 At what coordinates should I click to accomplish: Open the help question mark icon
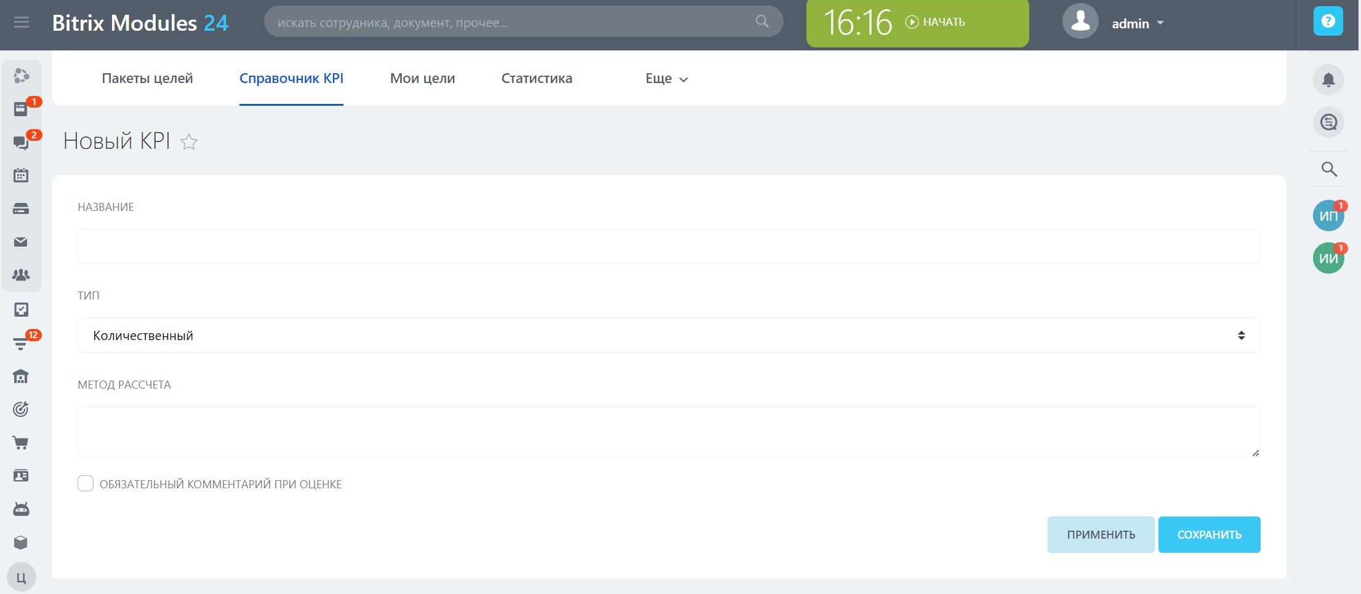point(1328,22)
